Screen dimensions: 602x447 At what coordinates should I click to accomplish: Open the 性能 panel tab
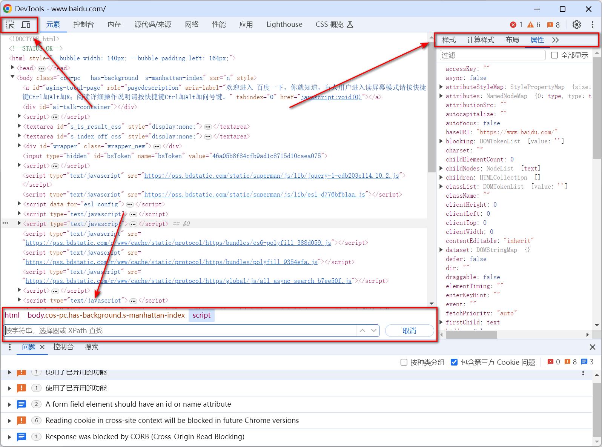coord(219,25)
